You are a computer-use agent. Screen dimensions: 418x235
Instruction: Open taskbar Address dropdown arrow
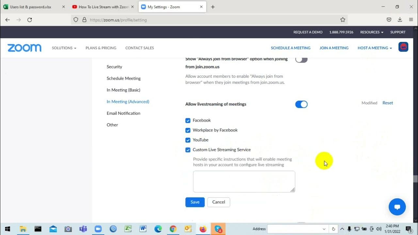324,229
